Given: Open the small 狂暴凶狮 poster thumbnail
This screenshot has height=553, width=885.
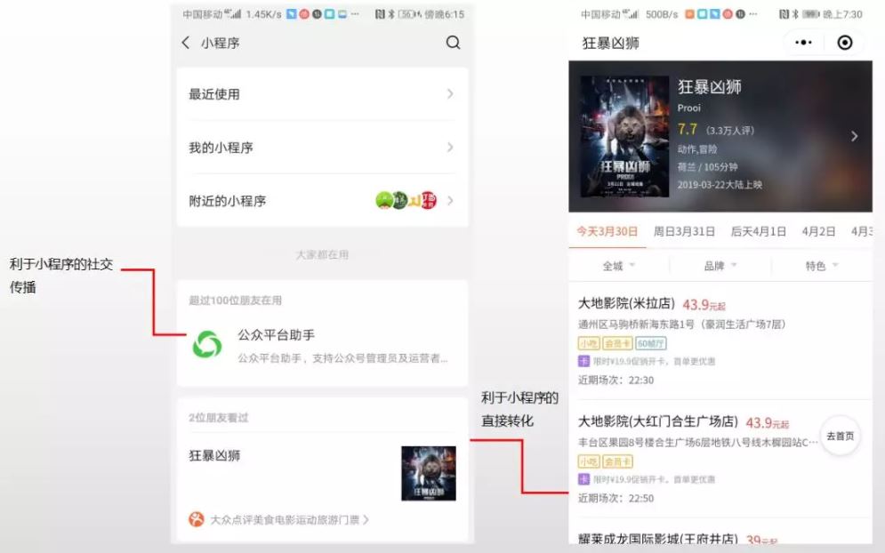Looking at the screenshot, I should pos(429,474).
